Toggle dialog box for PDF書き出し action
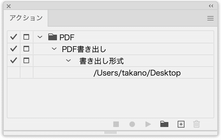This screenshot has height=140, width=221. click(x=26, y=49)
